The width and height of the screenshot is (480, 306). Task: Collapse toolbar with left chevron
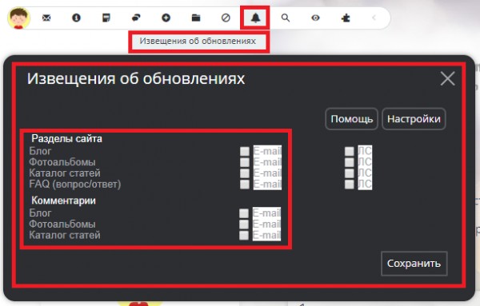tap(374, 18)
